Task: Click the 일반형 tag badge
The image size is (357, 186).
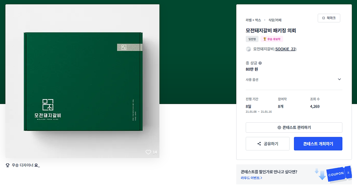Action: (252, 39)
